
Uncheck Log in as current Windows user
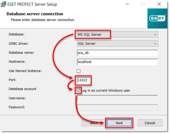click(x=79, y=90)
